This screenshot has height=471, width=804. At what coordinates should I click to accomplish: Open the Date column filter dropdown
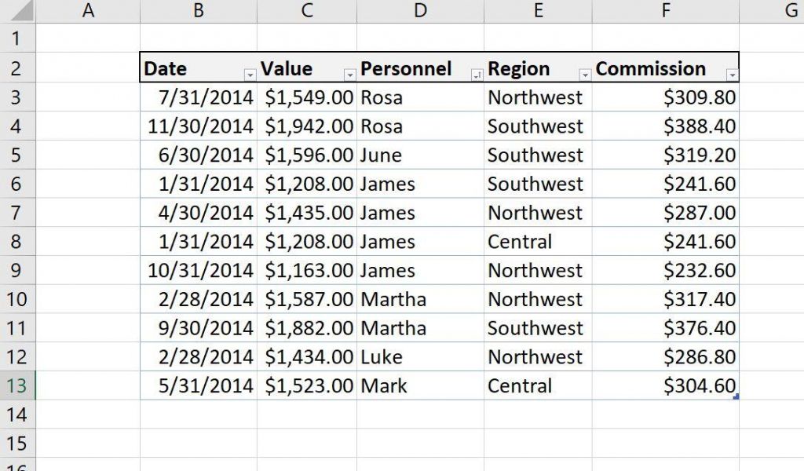point(250,75)
